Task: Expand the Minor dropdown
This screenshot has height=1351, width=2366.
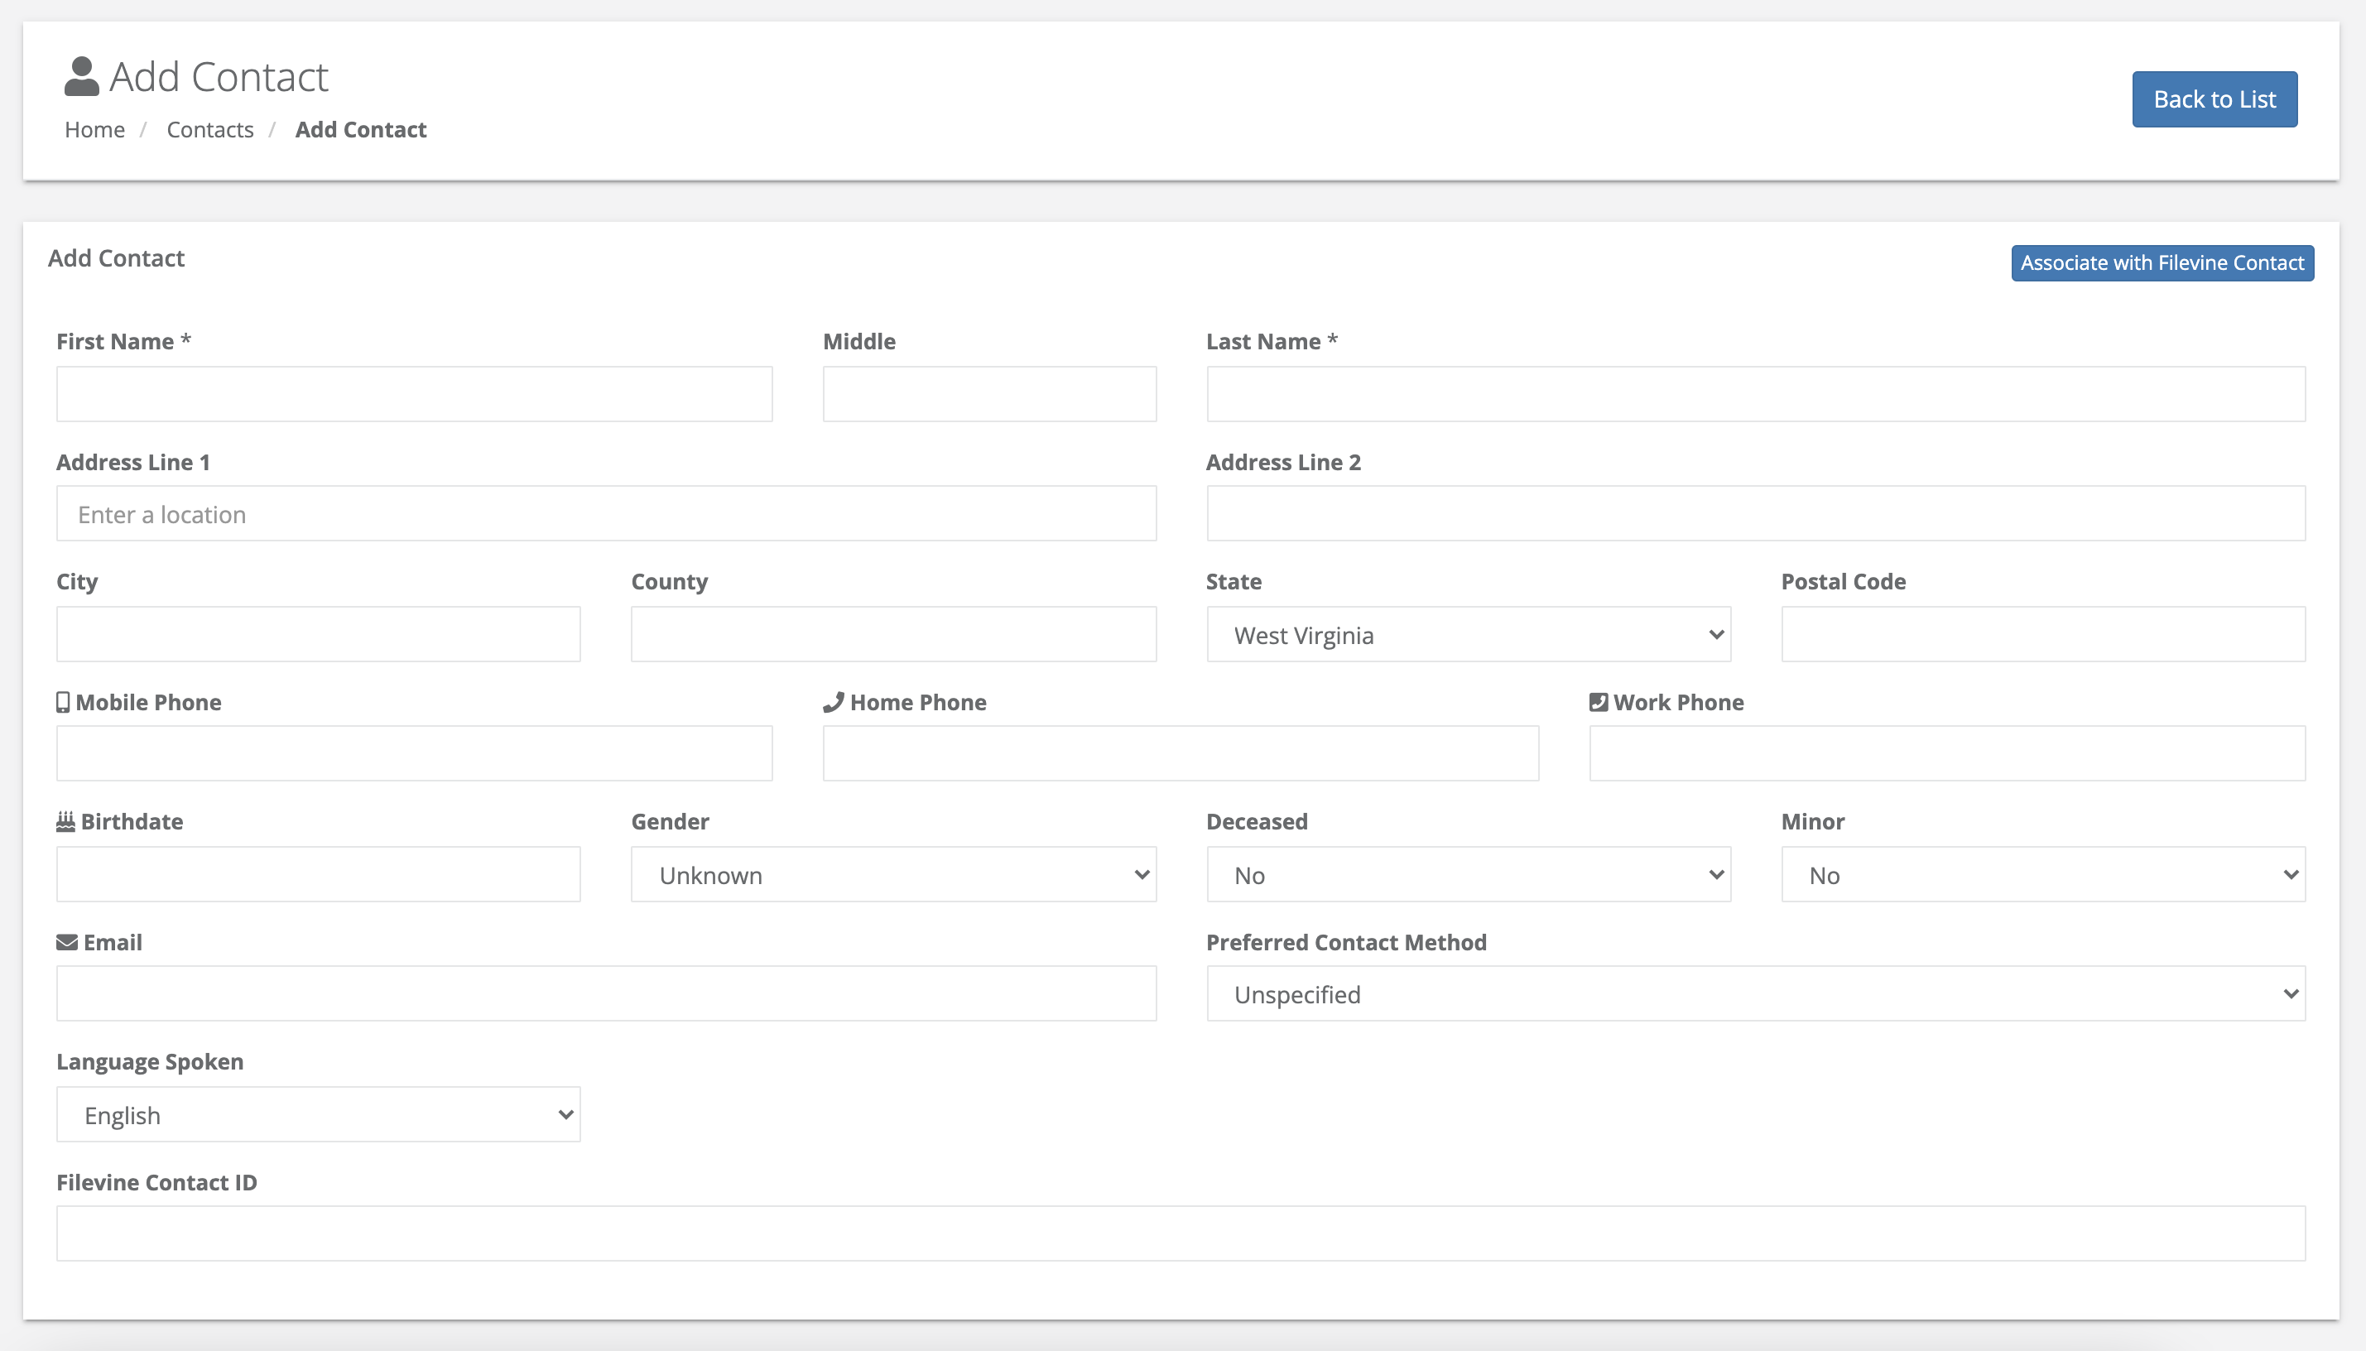Action: [x=2043, y=875]
